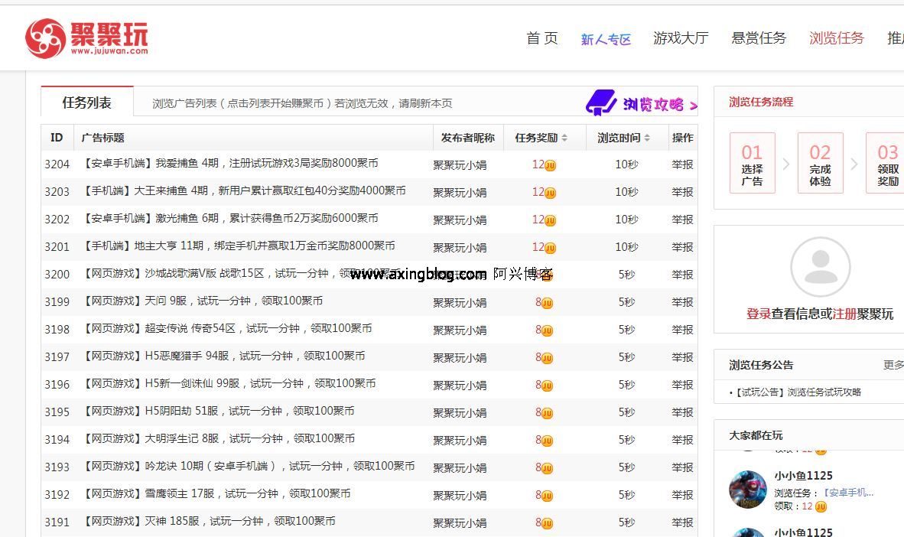Sort the list by 任务奖励 arrows
This screenshot has height=537, width=904.
564,138
